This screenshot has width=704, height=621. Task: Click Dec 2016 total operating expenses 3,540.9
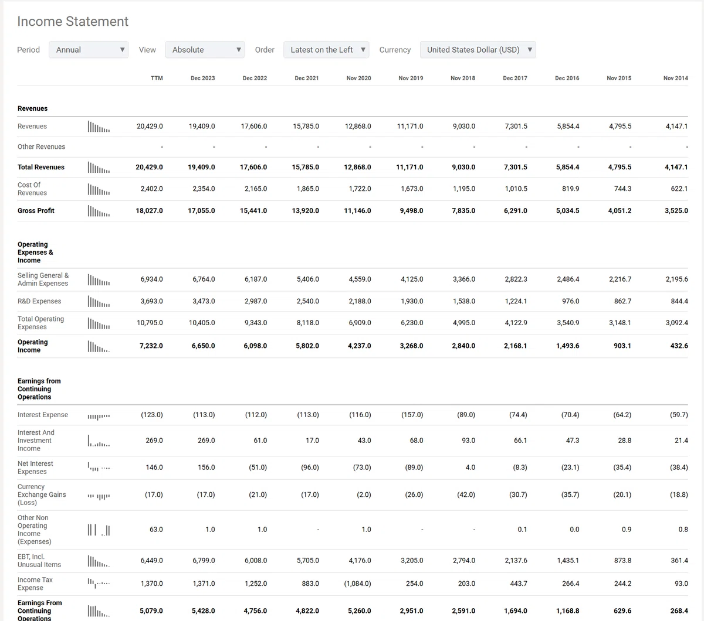(568, 323)
